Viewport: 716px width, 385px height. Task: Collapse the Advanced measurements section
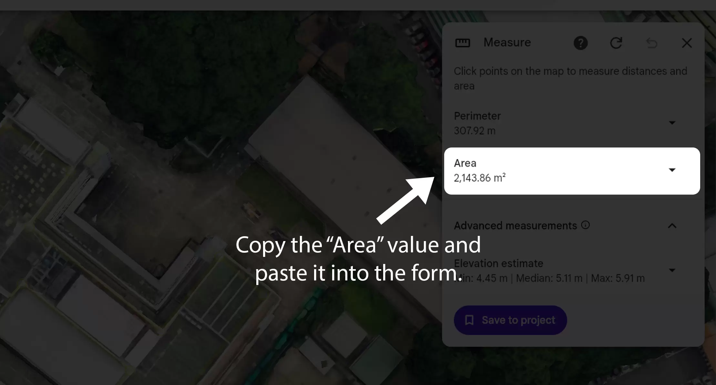click(x=672, y=226)
